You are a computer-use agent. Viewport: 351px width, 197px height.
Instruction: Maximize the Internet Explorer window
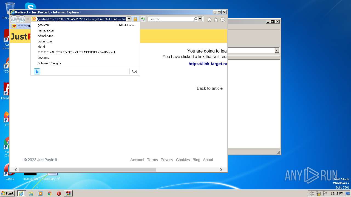219,12
